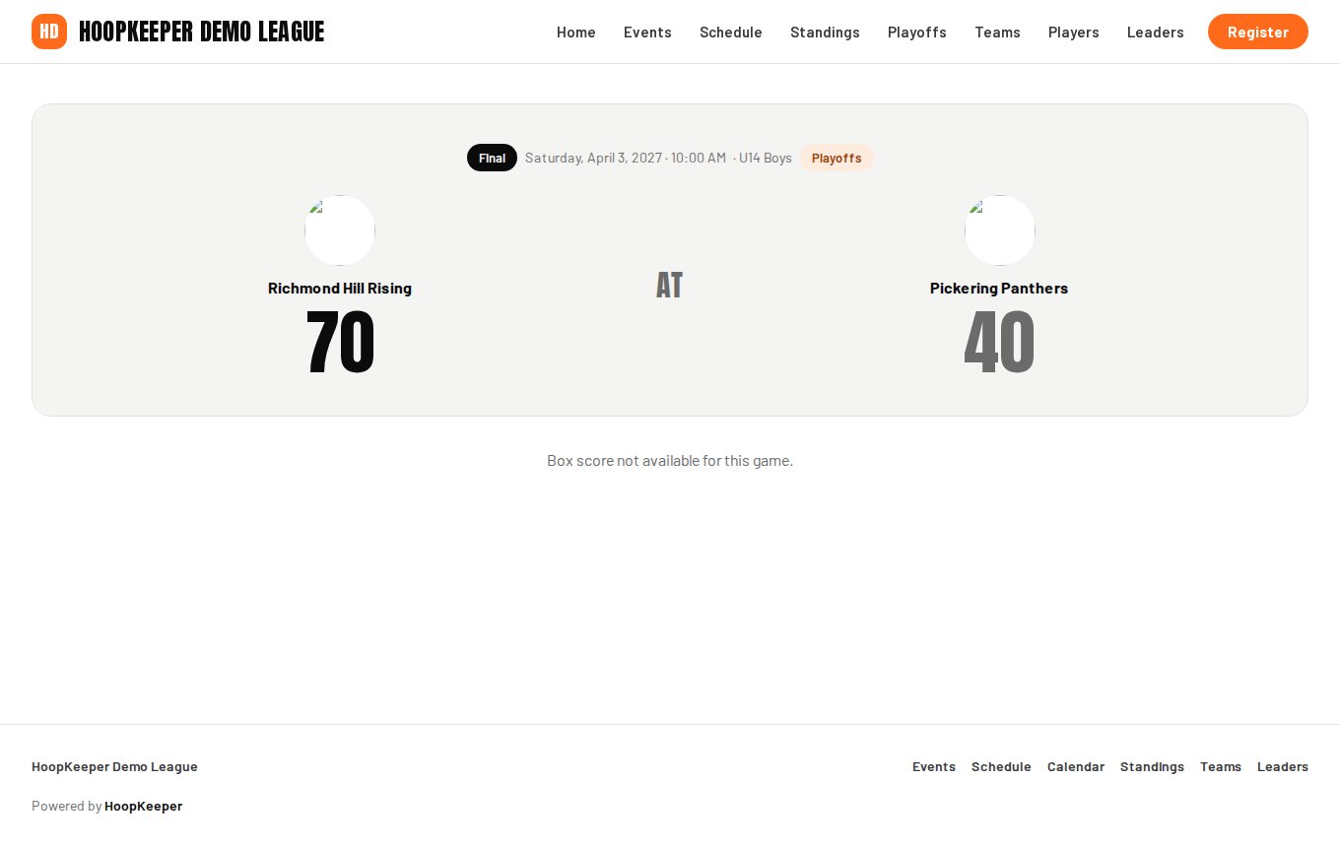View Standings from the top navigation

click(825, 33)
